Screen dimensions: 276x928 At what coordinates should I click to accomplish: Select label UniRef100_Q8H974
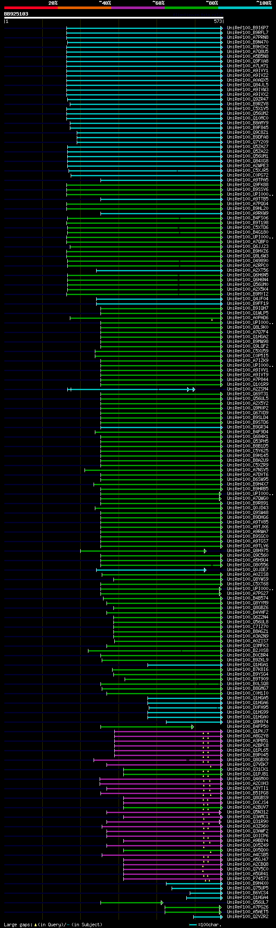248,721
